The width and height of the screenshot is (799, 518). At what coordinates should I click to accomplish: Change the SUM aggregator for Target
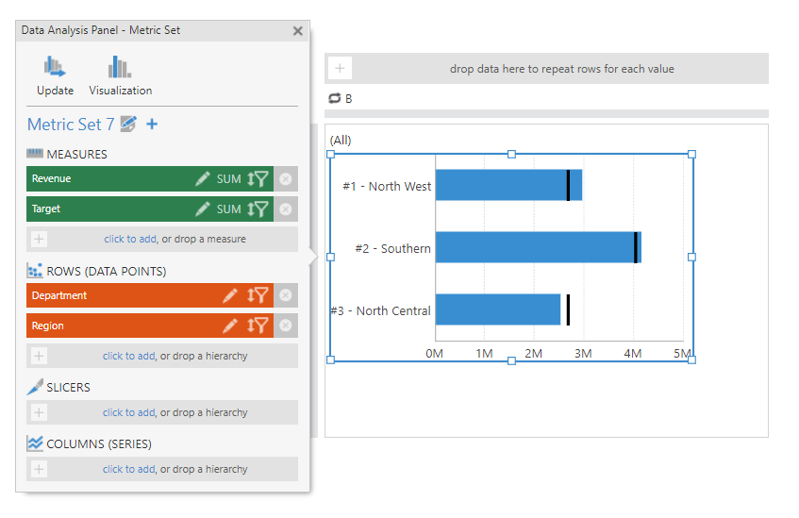coord(229,209)
